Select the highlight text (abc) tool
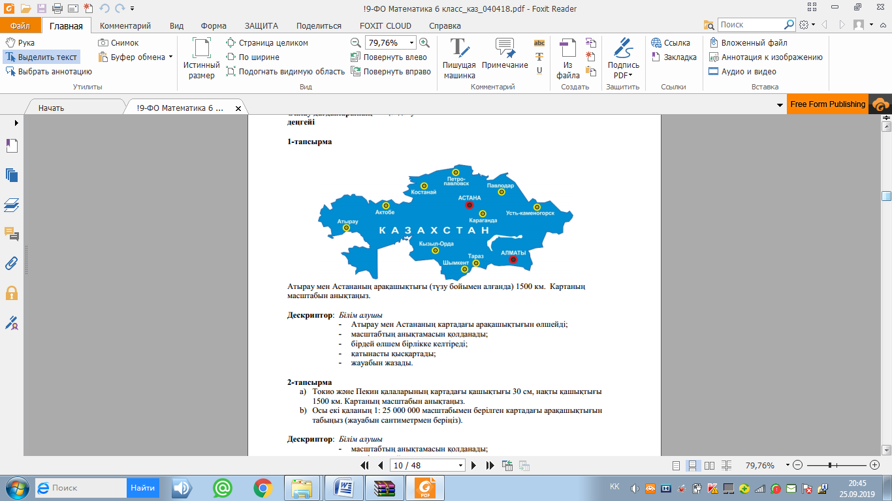This screenshot has height=501, width=892. [539, 43]
